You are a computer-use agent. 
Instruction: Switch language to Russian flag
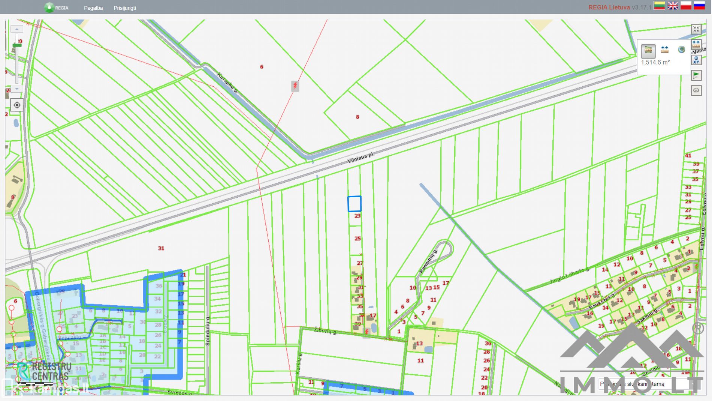[x=699, y=6]
